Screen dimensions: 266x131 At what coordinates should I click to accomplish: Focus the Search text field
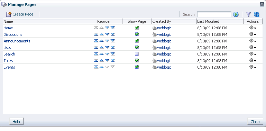(x=214, y=14)
